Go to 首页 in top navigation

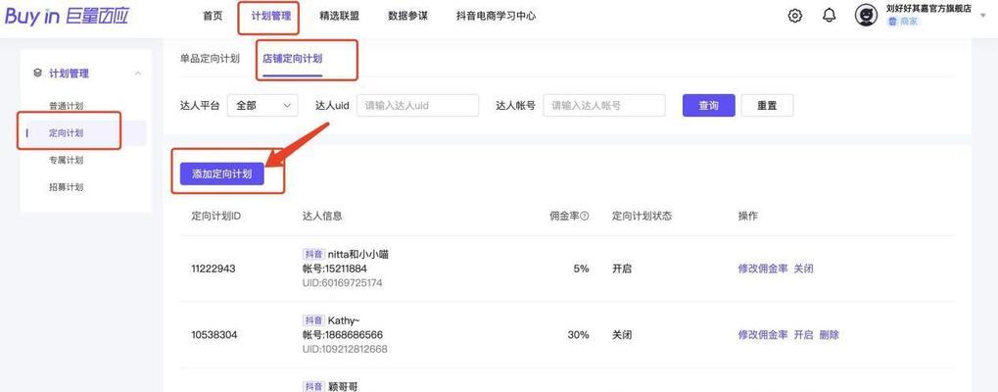[x=213, y=16]
